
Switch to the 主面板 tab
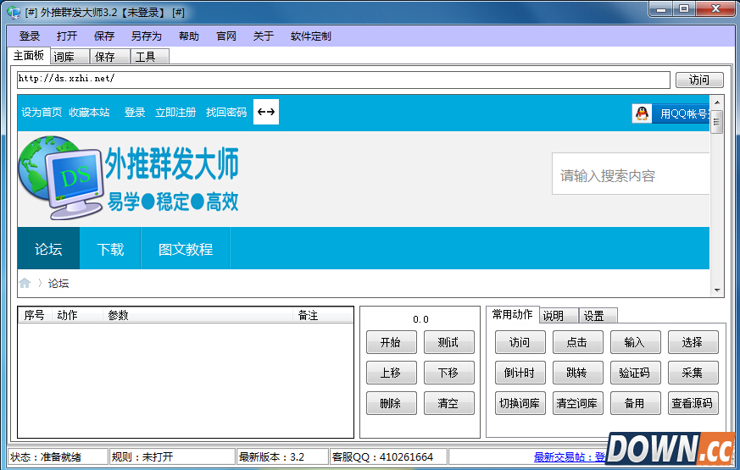point(29,56)
